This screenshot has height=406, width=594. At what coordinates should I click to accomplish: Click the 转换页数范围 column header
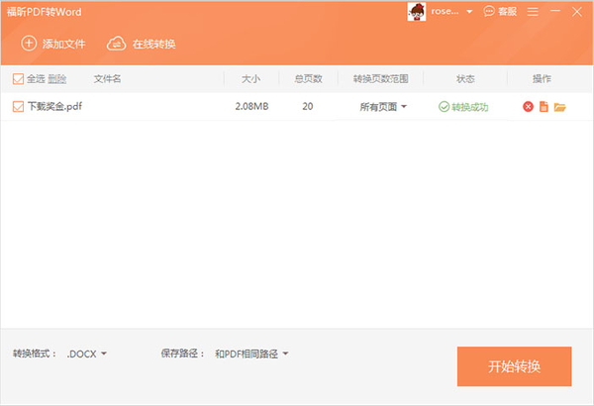[381, 79]
